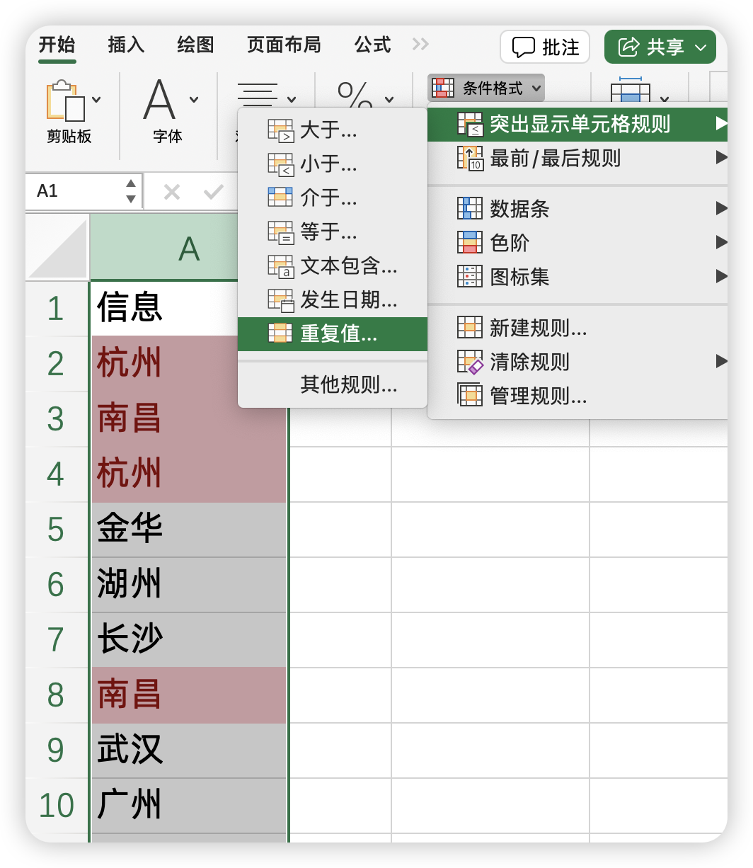Click the 字体 font letter A icon
Viewport: 753px width, 868px height.
(x=159, y=100)
